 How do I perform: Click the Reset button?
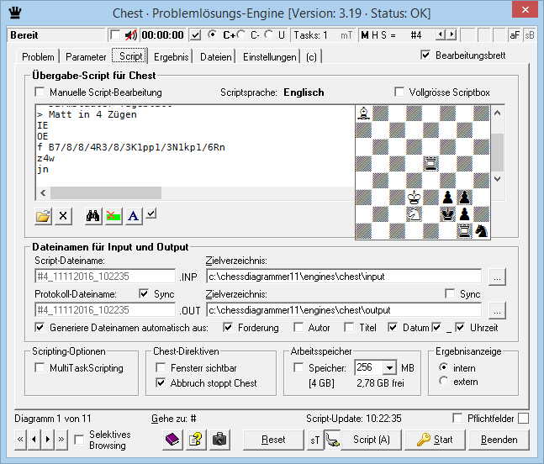tap(273, 440)
